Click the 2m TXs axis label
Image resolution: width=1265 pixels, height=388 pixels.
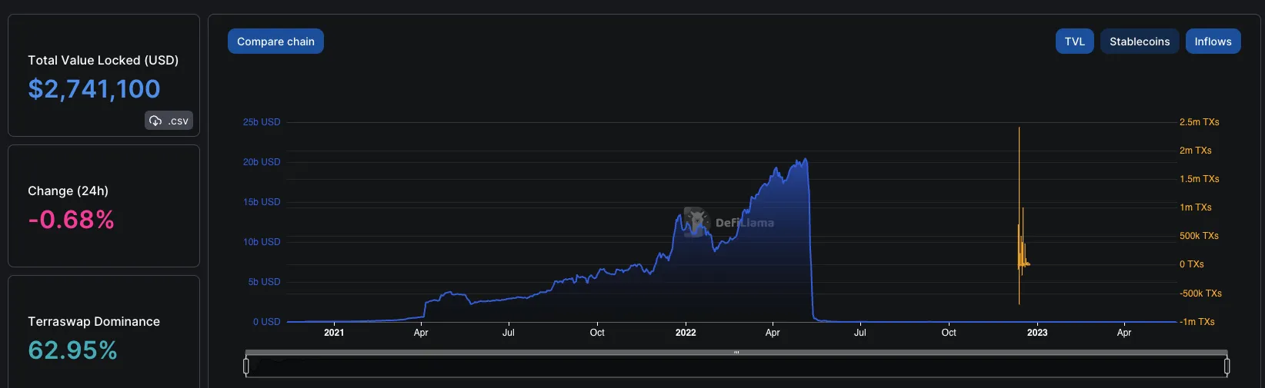point(1195,151)
